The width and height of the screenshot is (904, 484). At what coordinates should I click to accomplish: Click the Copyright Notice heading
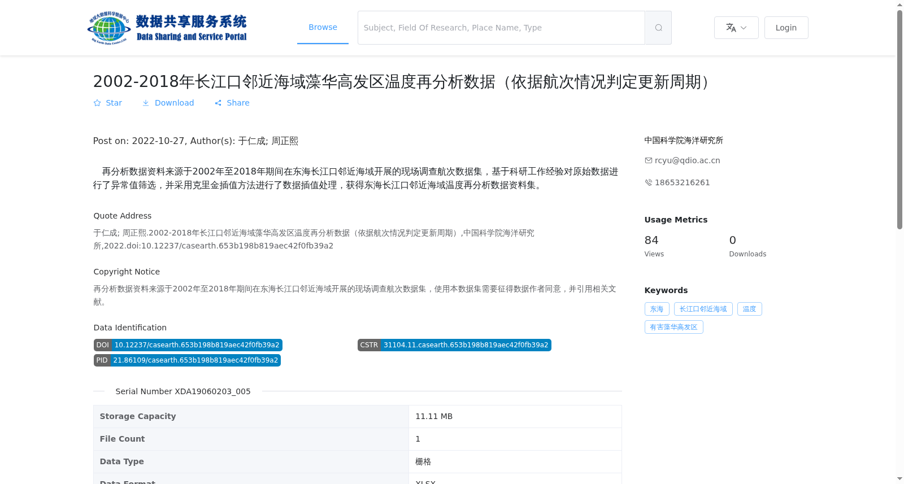pyautogui.click(x=127, y=272)
